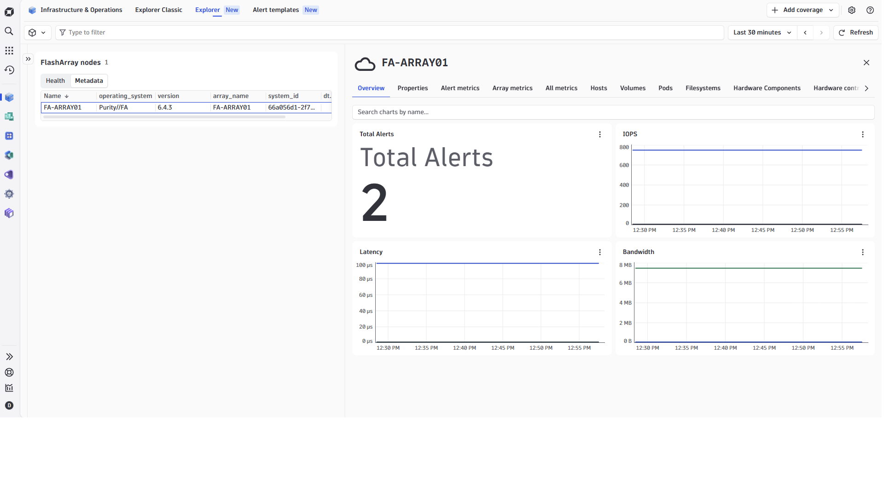
Task: Open the support lifebuoy icon
Action: point(9,372)
